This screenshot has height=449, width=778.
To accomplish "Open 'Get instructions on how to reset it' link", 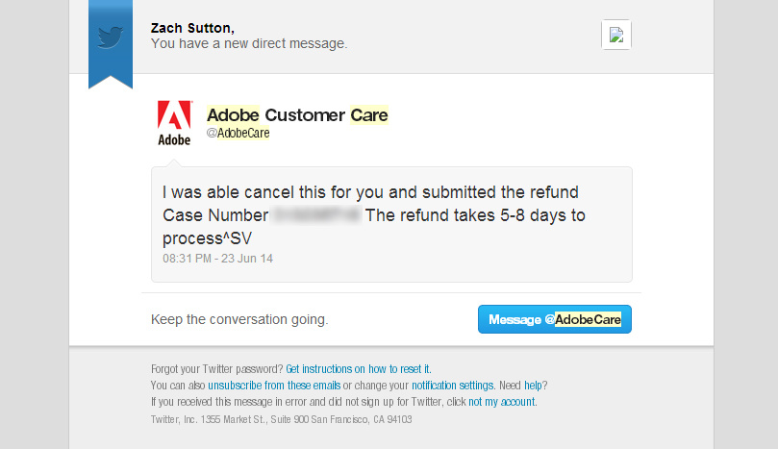I will 359,368.
